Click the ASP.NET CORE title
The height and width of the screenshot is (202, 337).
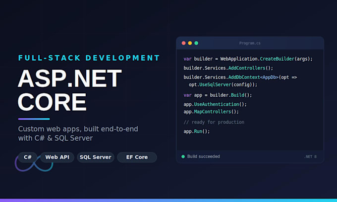pos(70,90)
